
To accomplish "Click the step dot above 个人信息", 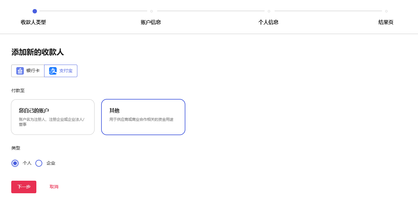I will [x=269, y=11].
